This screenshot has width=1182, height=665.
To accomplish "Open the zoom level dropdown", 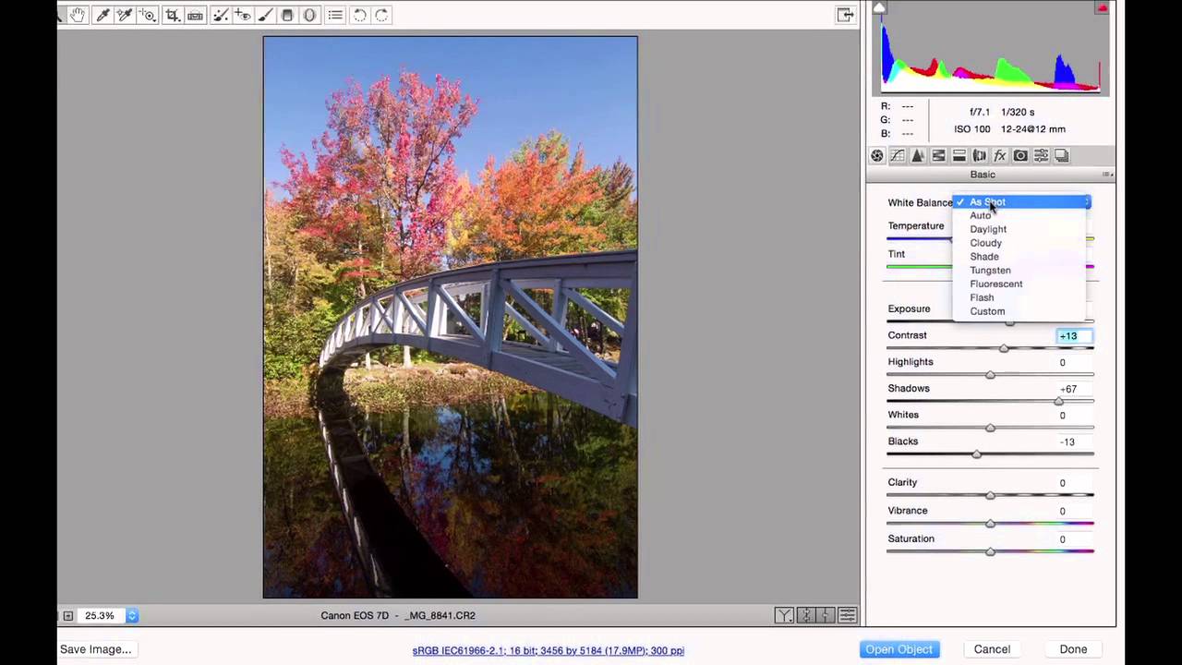I will point(132,615).
